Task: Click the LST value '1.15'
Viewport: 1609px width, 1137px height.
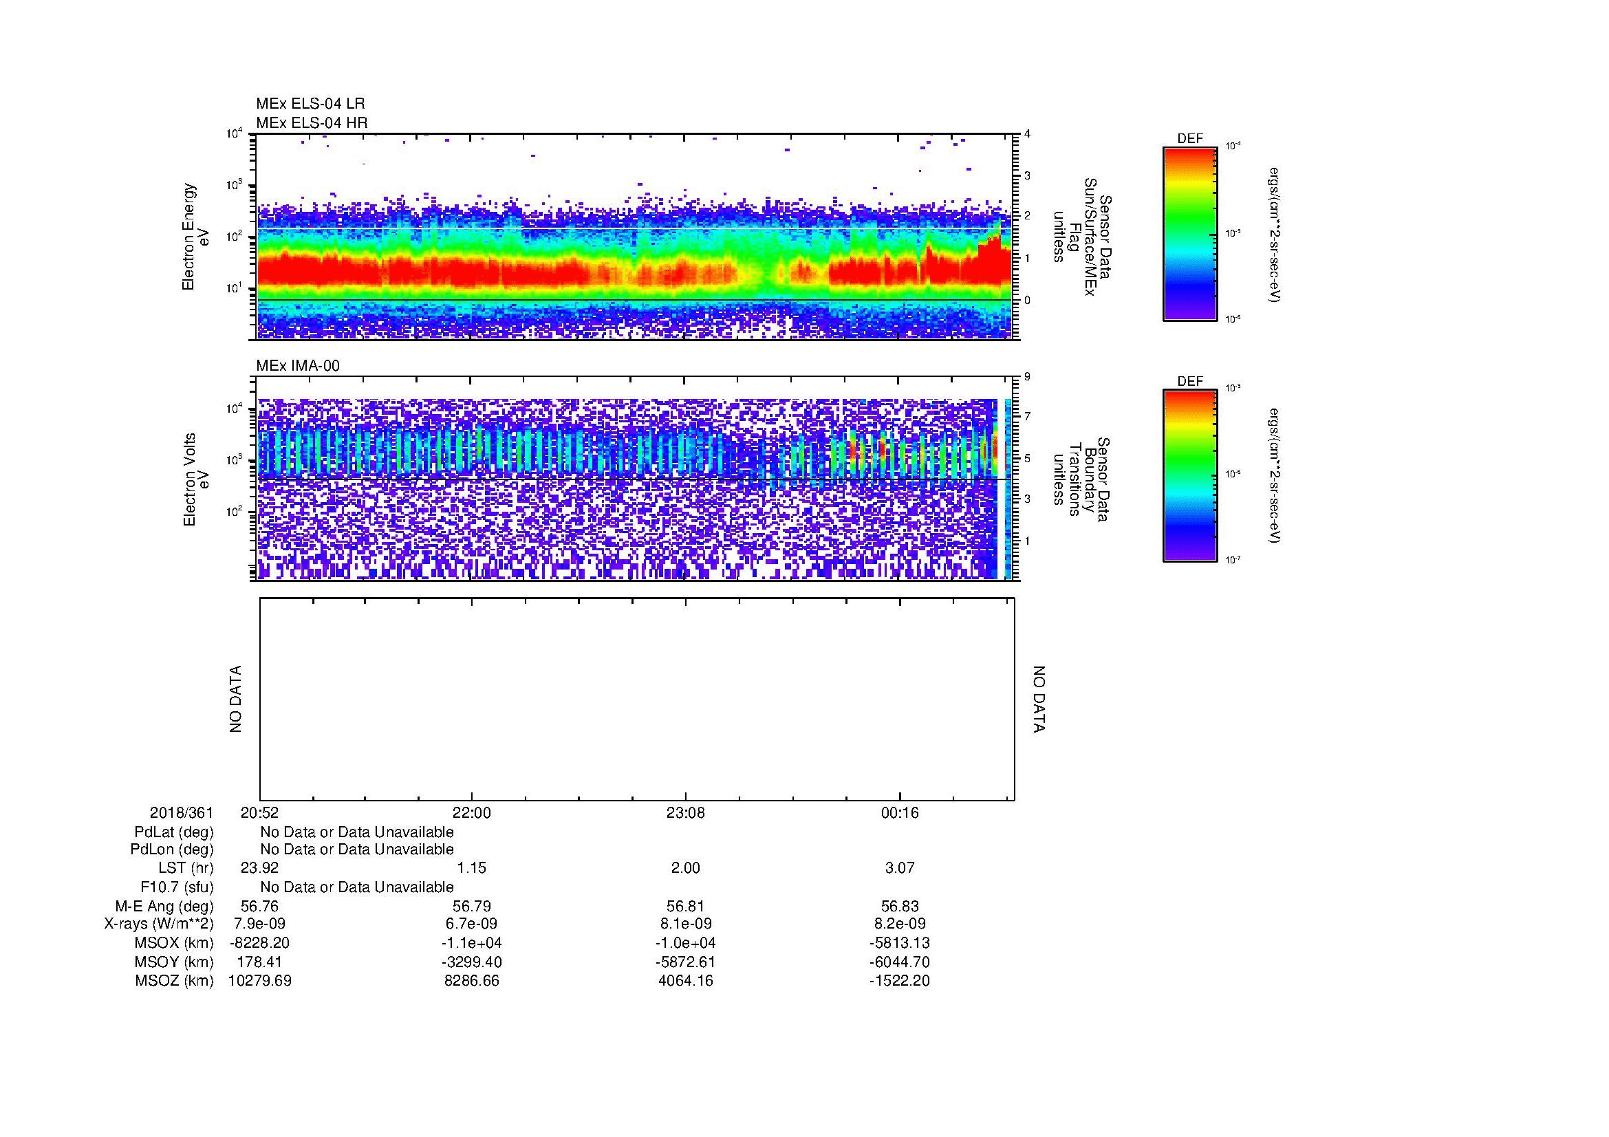Action: [472, 869]
